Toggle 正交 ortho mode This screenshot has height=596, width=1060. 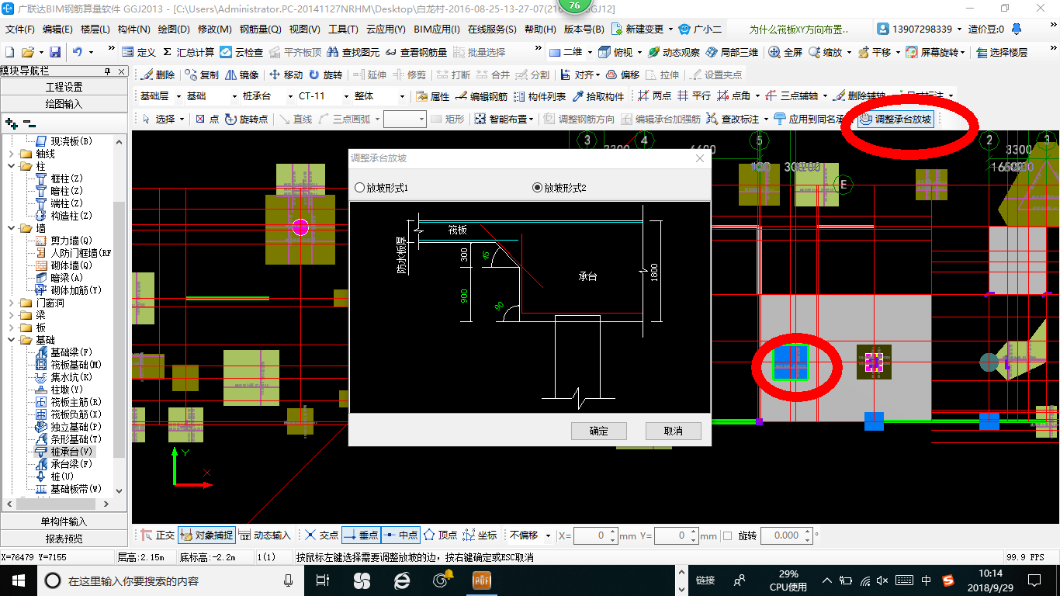[158, 535]
